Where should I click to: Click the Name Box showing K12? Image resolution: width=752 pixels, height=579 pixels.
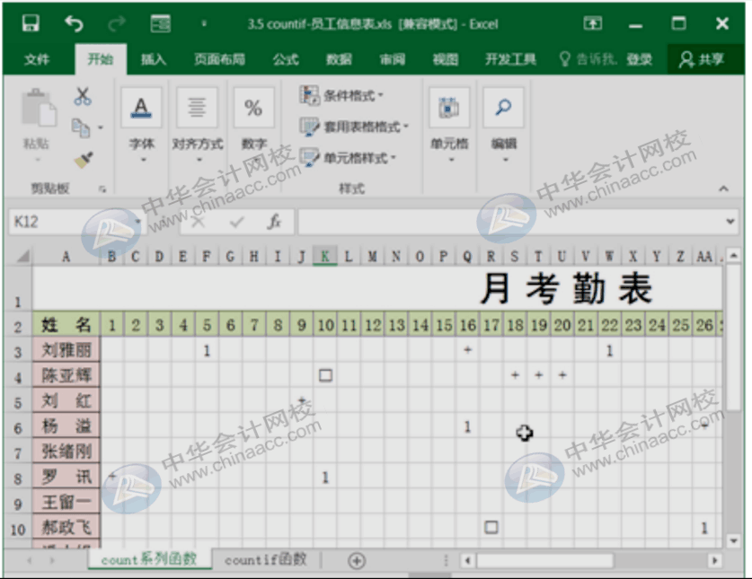[x=69, y=222]
